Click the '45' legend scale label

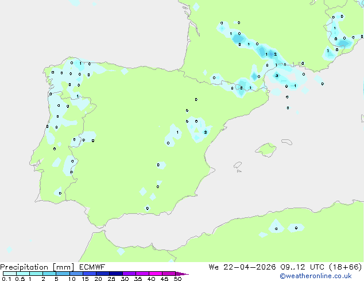(164, 279)
